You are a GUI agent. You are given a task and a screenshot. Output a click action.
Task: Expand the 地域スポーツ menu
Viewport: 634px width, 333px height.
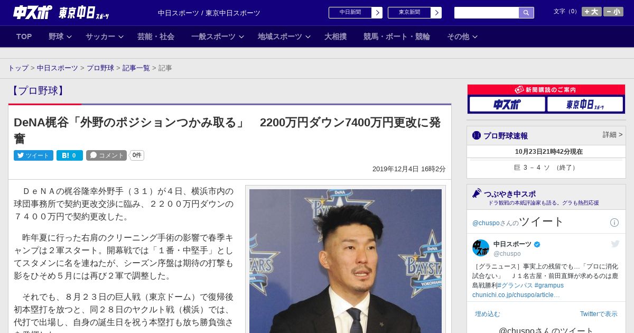pyautogui.click(x=284, y=36)
